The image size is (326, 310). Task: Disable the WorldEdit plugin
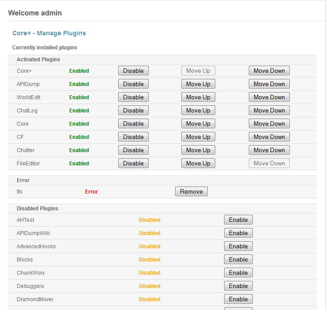(x=133, y=97)
